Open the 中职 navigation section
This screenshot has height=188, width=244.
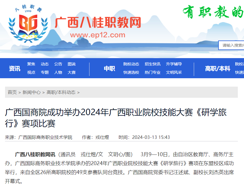tap(109, 68)
